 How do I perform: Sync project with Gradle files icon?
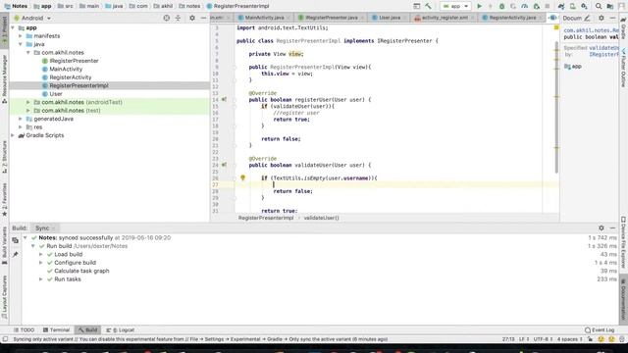coord(561,6)
